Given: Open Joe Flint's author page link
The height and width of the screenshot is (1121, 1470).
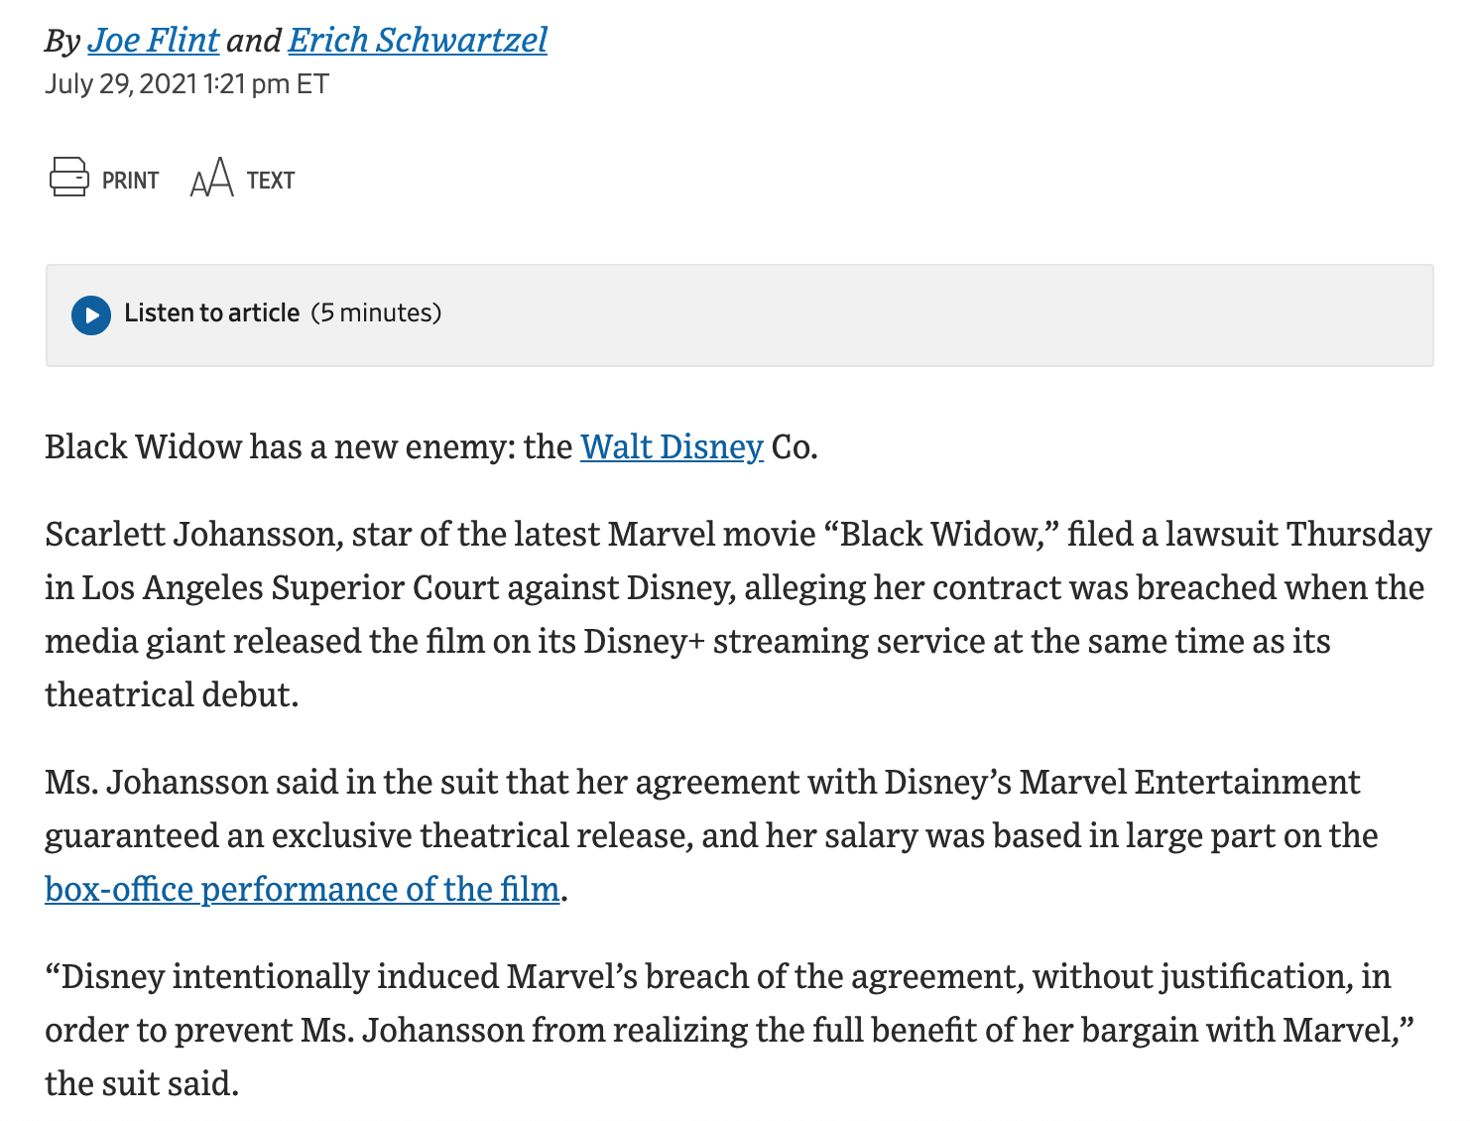Looking at the screenshot, I should coord(153,40).
